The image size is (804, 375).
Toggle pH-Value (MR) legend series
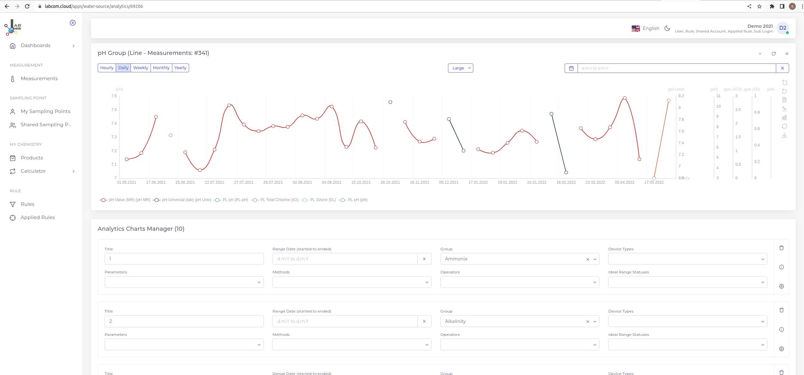[125, 200]
